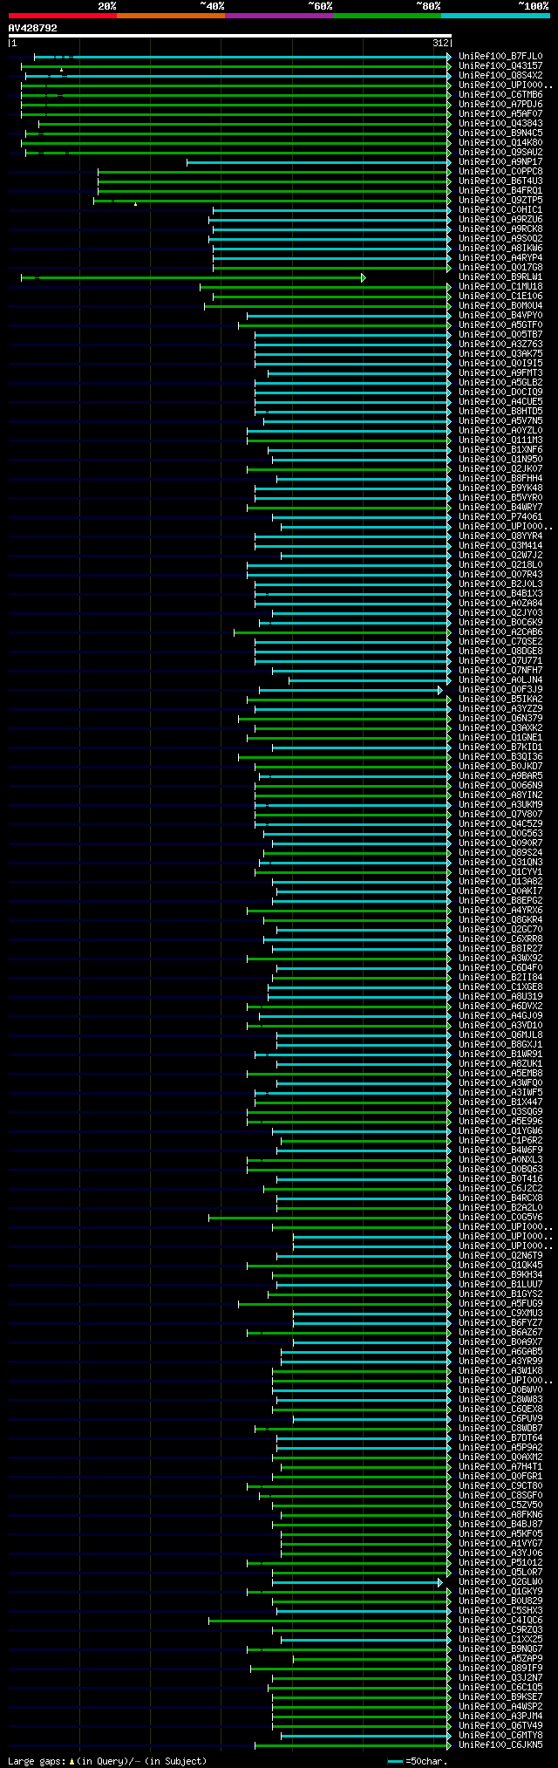Open hit UniRef100_A7PDJ6

click(x=500, y=104)
